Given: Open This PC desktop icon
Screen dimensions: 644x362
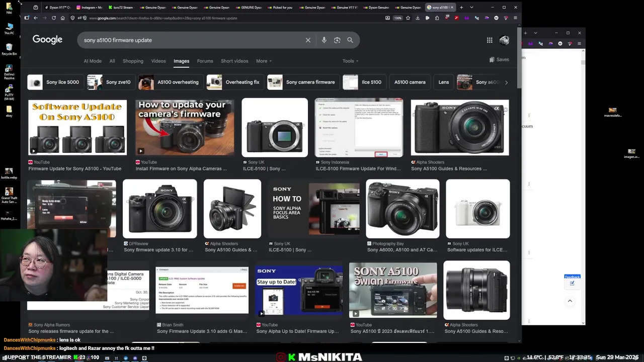Looking at the screenshot, I should [9, 28].
